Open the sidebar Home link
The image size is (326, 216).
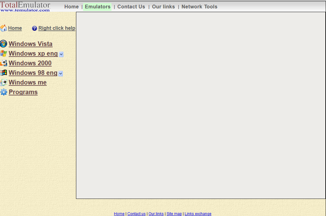(15, 28)
